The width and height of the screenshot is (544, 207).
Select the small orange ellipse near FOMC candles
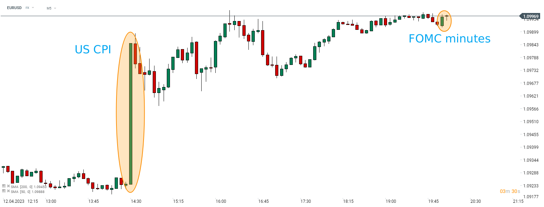click(444, 21)
